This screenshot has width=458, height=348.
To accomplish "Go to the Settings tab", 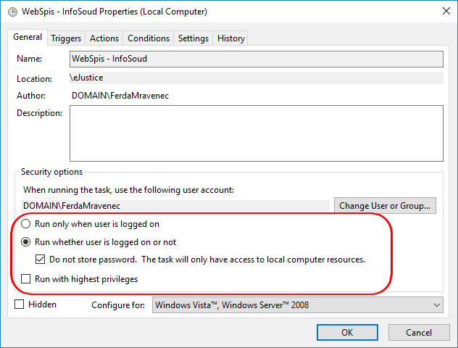I will pos(193,38).
